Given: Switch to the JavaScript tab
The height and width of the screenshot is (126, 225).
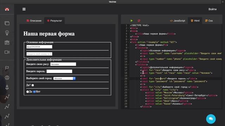Looking at the screenshot, I should point(178,21).
